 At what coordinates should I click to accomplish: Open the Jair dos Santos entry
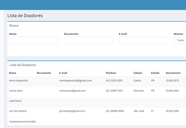(x=18, y=111)
